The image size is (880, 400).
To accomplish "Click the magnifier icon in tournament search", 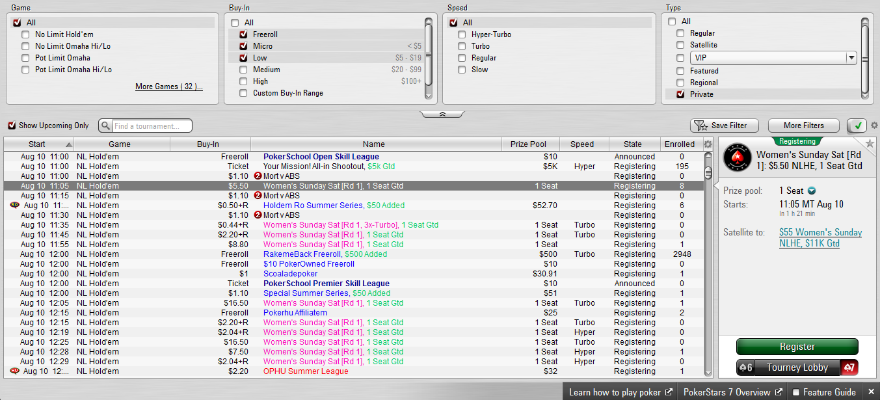I will pos(105,126).
